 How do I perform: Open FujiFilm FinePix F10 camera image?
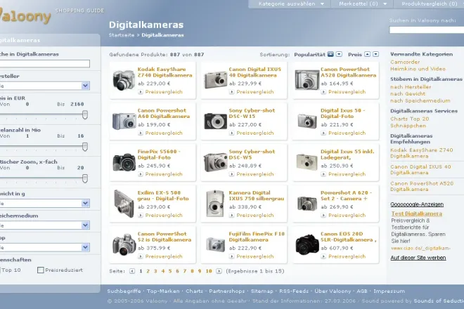215,244
